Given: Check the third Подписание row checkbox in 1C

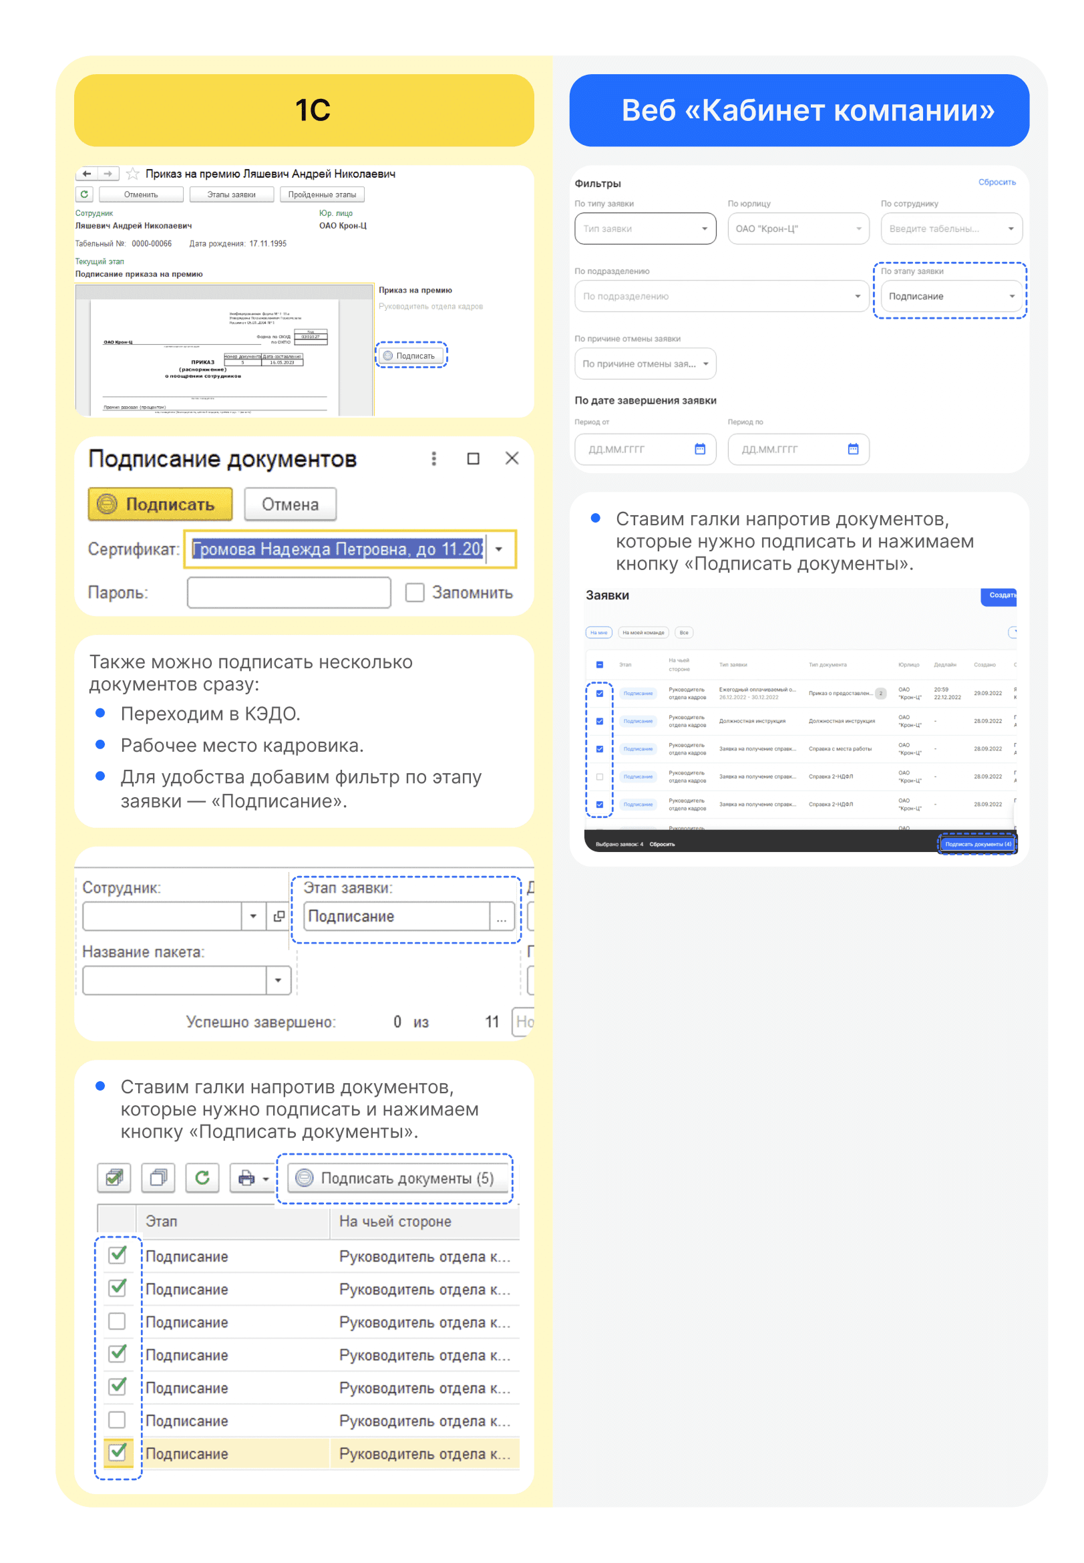Looking at the screenshot, I should coord(118,1321).
